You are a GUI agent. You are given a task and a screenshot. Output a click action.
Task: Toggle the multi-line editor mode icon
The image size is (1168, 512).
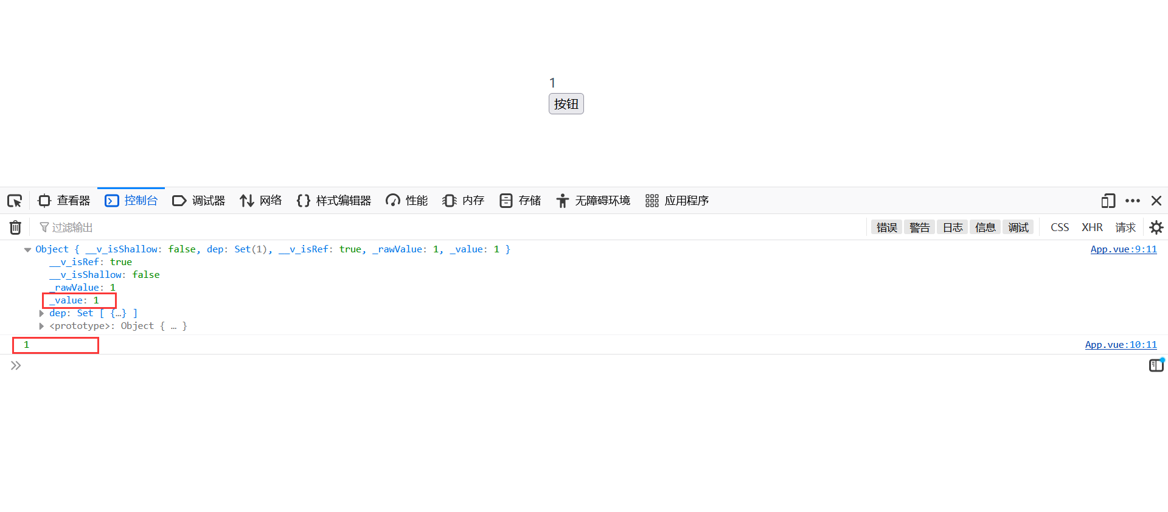coord(1156,365)
